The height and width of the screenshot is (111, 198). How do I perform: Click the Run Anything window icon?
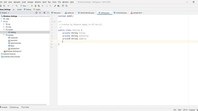(63, 6)
